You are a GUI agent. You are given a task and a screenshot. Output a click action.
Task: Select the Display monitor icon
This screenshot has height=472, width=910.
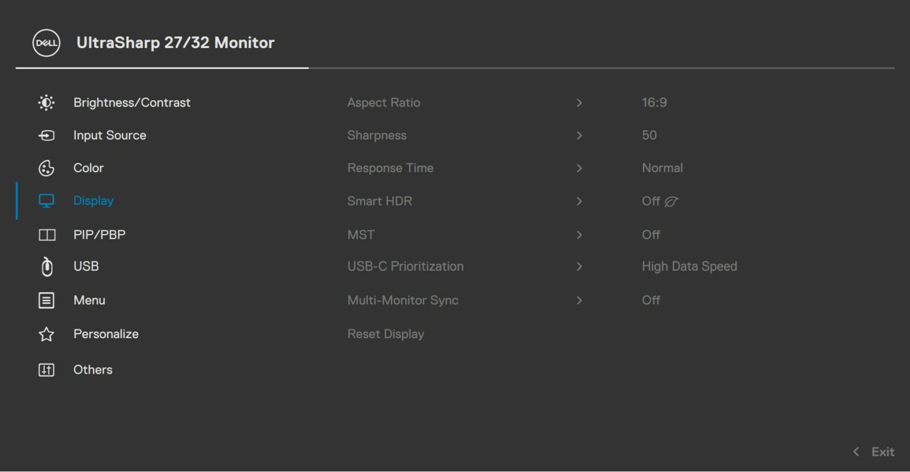pyautogui.click(x=46, y=201)
